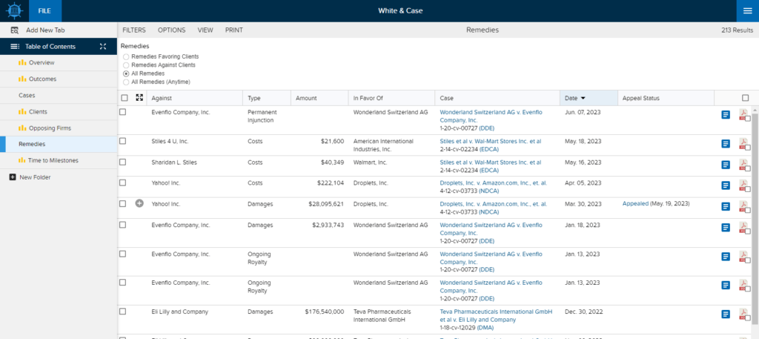Open Droplets v. Amazon.com link, Apr. 05 row
Screen dimensions: 759x339
click(x=493, y=183)
